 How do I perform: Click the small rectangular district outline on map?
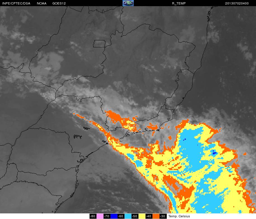[x=99, y=44]
